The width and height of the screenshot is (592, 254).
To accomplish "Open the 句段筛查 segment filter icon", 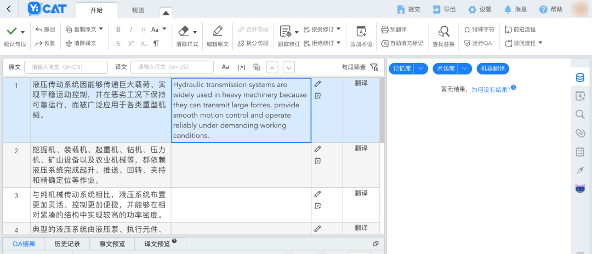I will [x=374, y=67].
